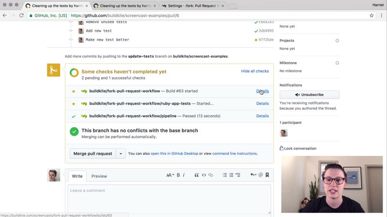Viewport: 387px width, 217px height.
Task: Open the text size dropdown
Action: (170, 175)
